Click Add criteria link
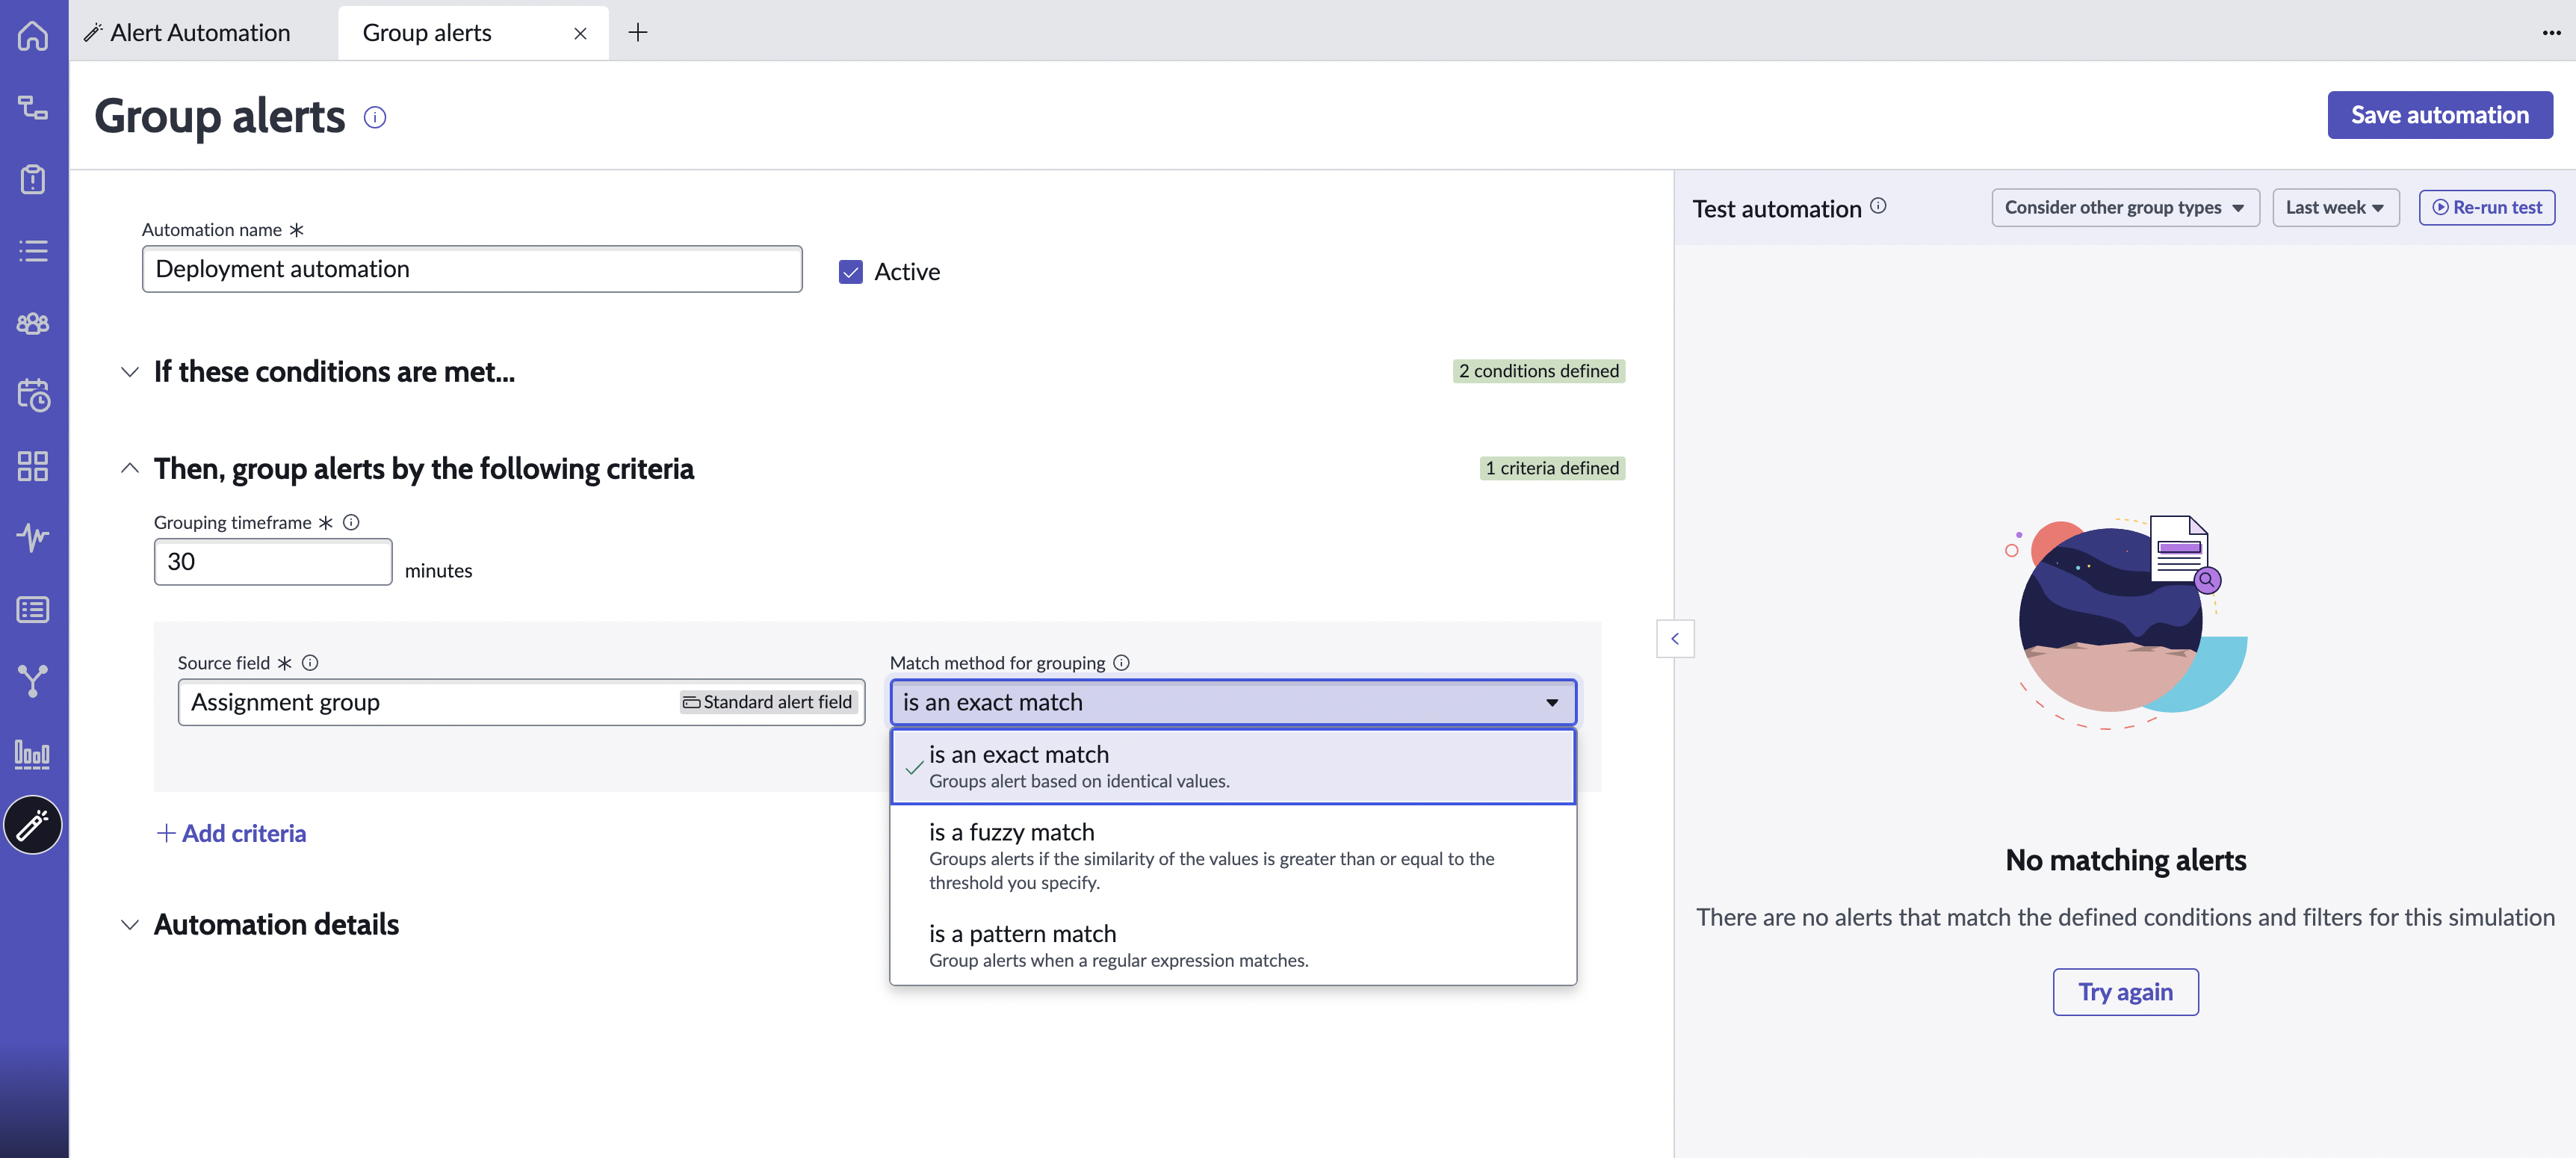The width and height of the screenshot is (2576, 1158). [x=232, y=833]
